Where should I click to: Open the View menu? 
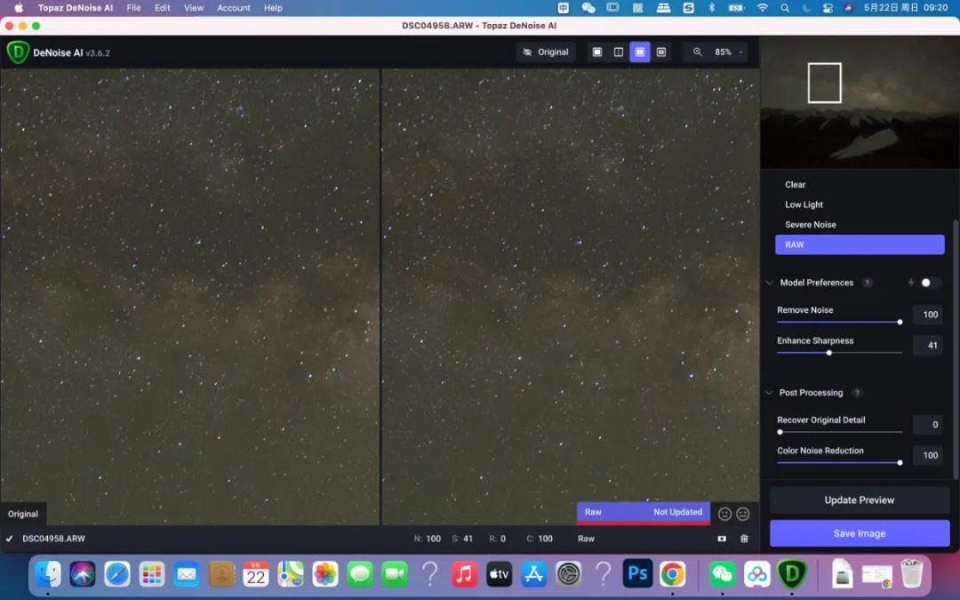click(194, 8)
